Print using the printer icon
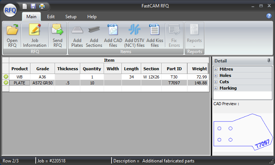 [x=42, y=6]
